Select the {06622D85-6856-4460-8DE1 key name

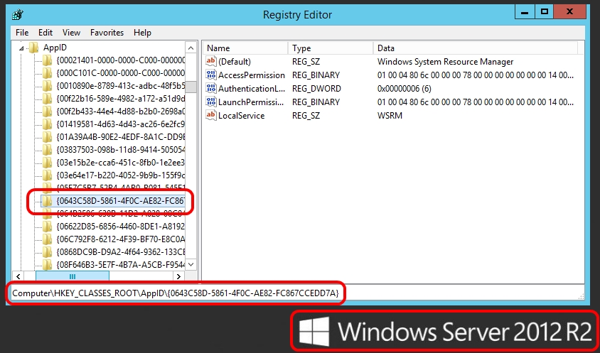point(121,227)
